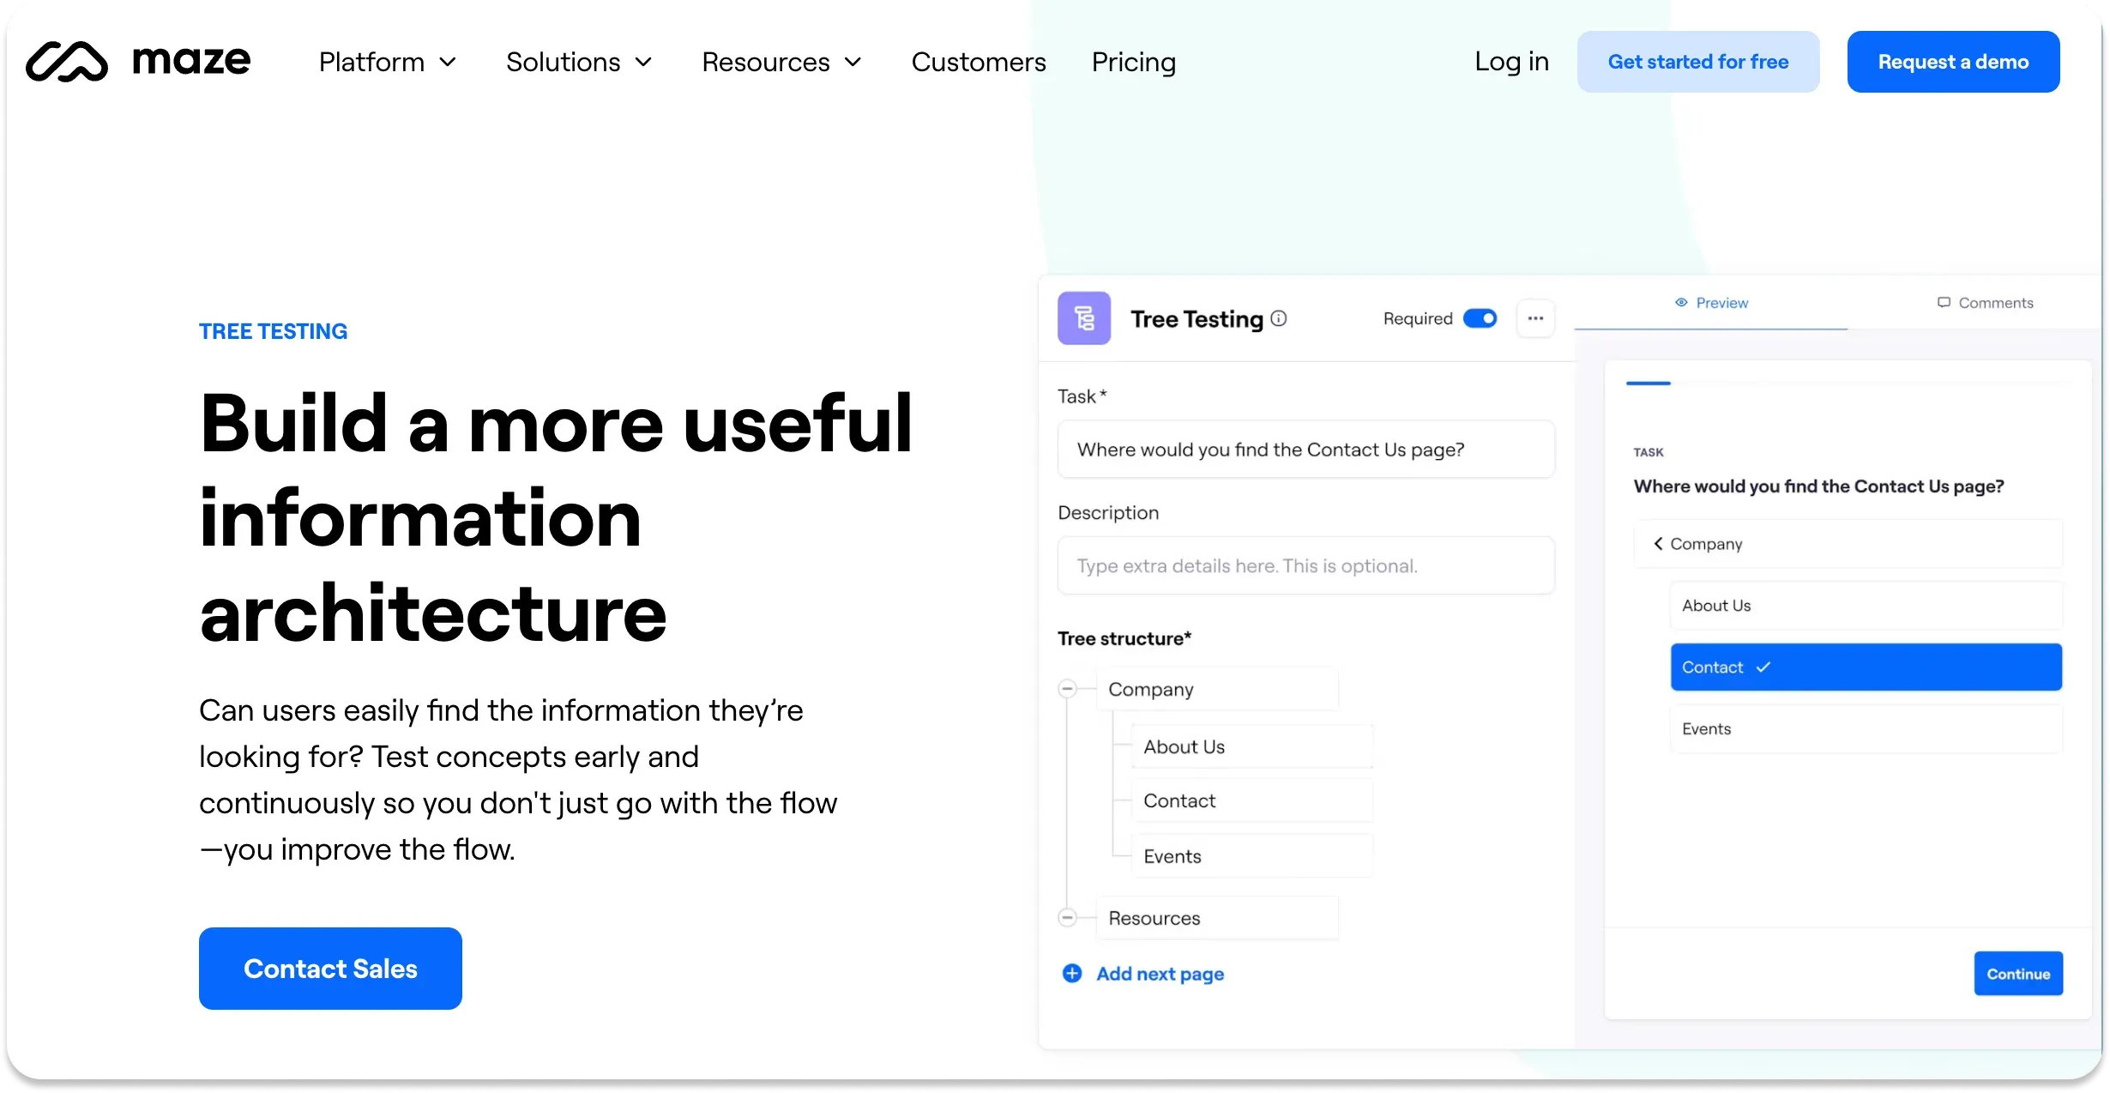Viewport: 2110px width, 1093px height.
Task: Click the Tree Testing block icon
Action: coord(1084,318)
